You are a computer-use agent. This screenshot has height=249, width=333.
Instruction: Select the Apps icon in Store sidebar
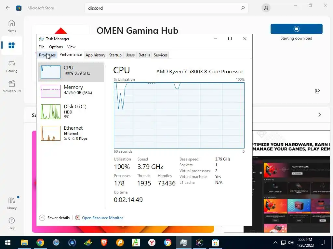pyautogui.click(x=12, y=45)
